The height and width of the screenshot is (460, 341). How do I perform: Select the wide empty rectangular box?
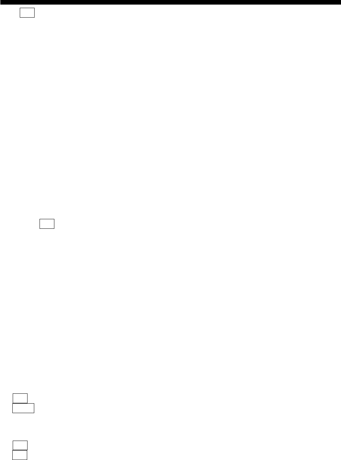coord(23,408)
